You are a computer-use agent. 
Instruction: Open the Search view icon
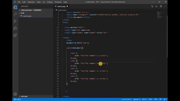point(15,14)
